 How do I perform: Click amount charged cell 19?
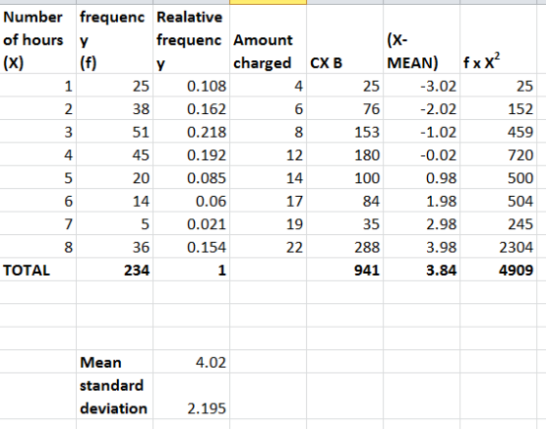pos(268,224)
